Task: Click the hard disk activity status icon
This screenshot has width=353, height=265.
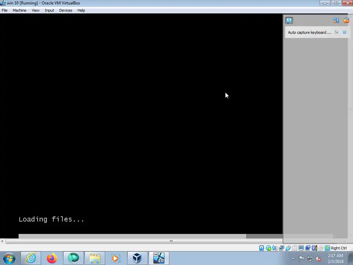Action: [261, 248]
